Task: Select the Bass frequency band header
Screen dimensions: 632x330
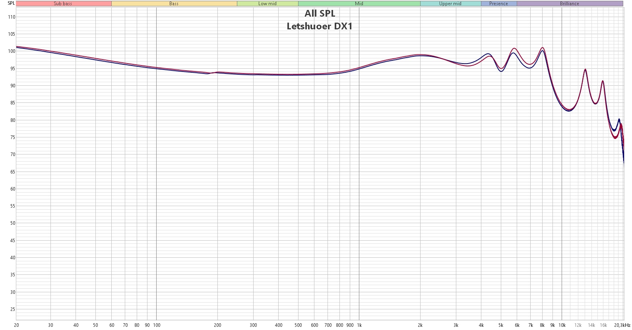Action: tap(174, 4)
